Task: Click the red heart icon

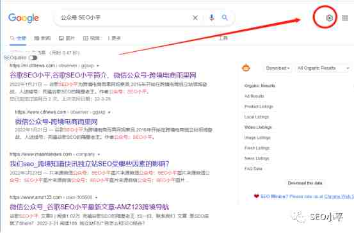Action: point(256,197)
